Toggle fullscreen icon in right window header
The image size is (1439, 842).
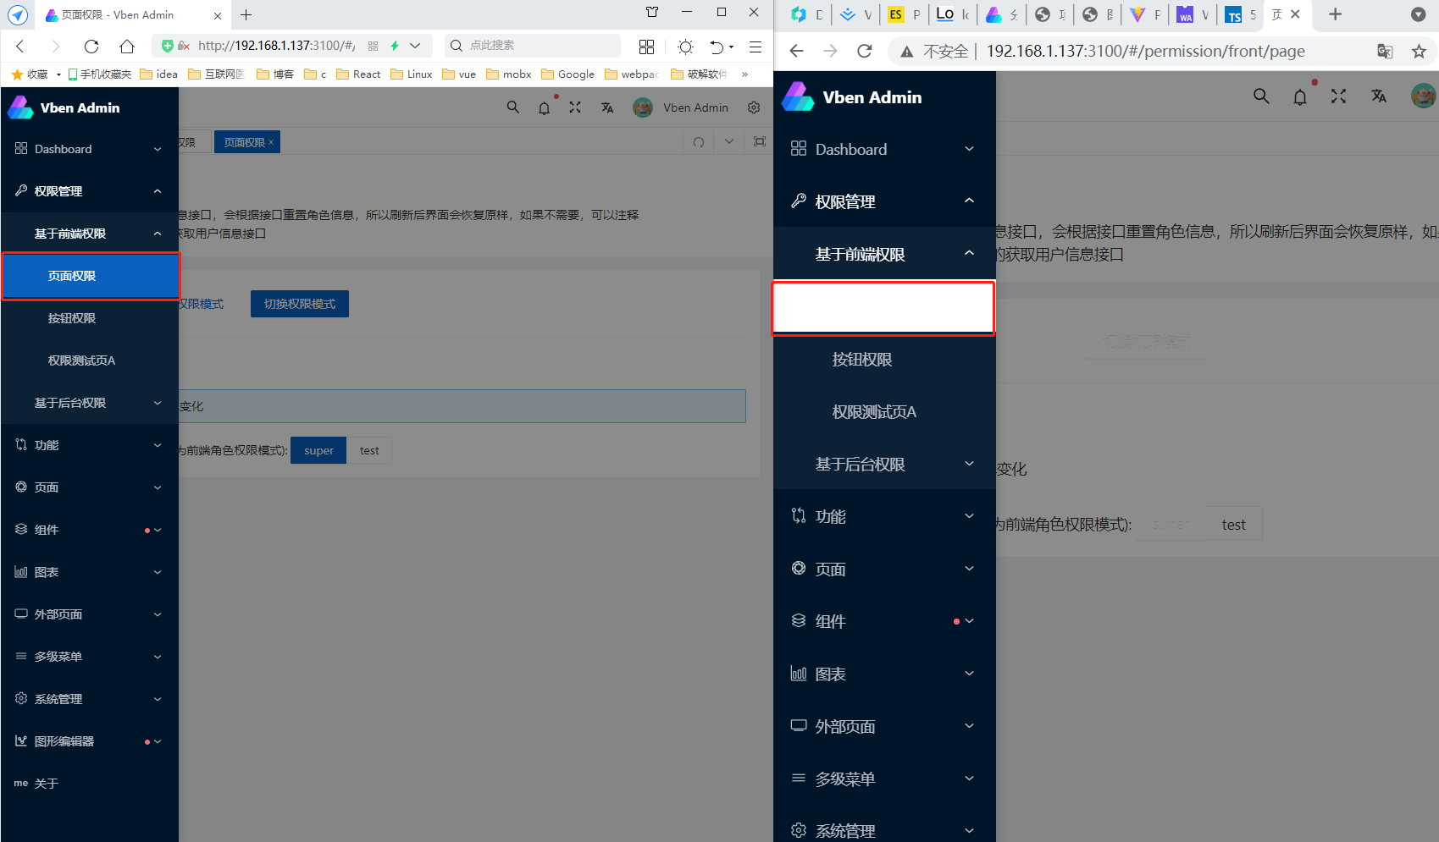pos(1338,96)
